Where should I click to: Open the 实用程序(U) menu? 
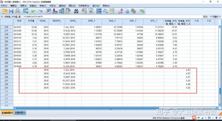[x=84, y=6]
